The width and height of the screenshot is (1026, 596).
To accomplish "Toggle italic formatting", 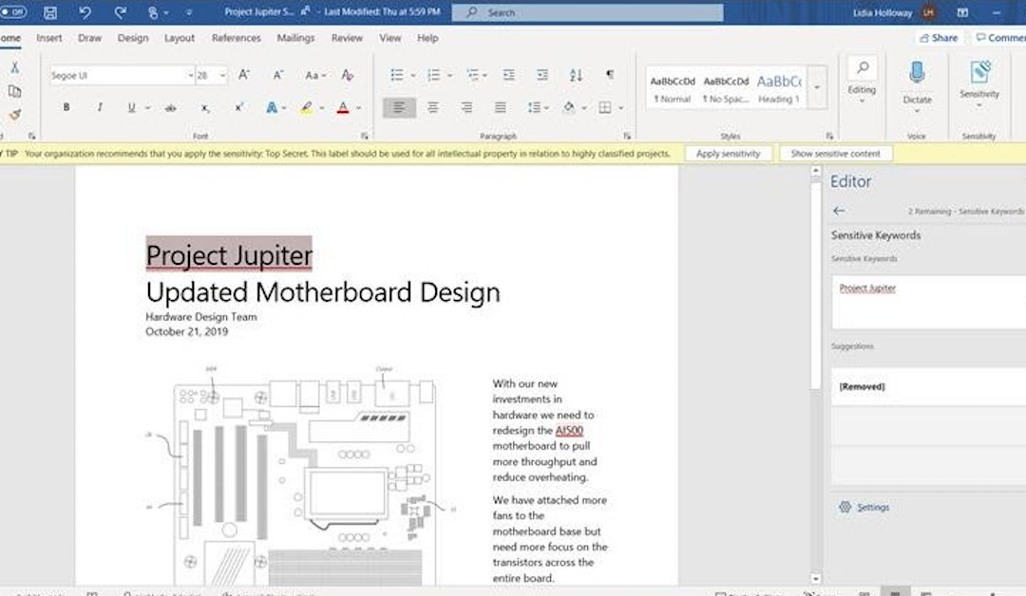I will coord(100,107).
